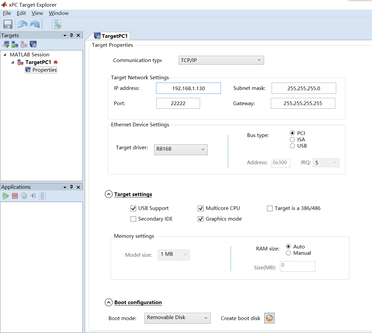Click the Connect target icon in Targets panel

click(15, 44)
